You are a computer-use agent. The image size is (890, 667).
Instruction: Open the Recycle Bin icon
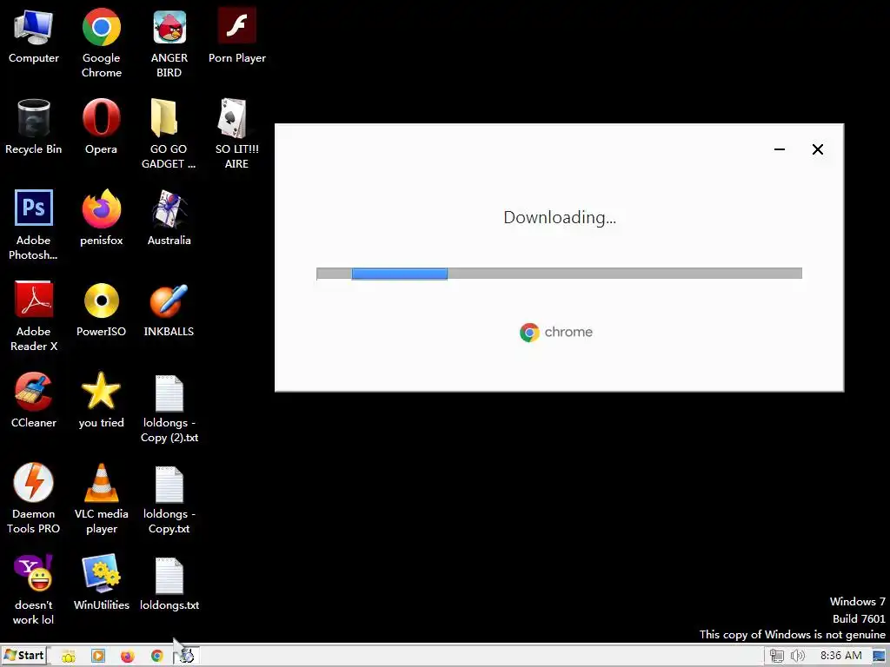(x=34, y=127)
